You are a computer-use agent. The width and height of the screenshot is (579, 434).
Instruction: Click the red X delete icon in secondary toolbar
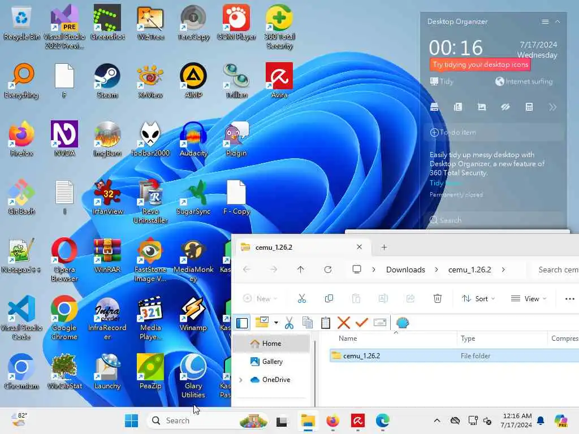coord(343,323)
